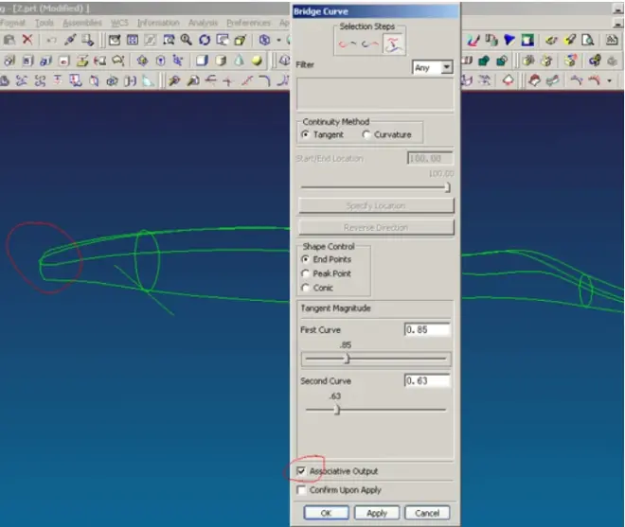625x527 pixels.
Task: Click the red line through point icon
Action: [x=247, y=80]
